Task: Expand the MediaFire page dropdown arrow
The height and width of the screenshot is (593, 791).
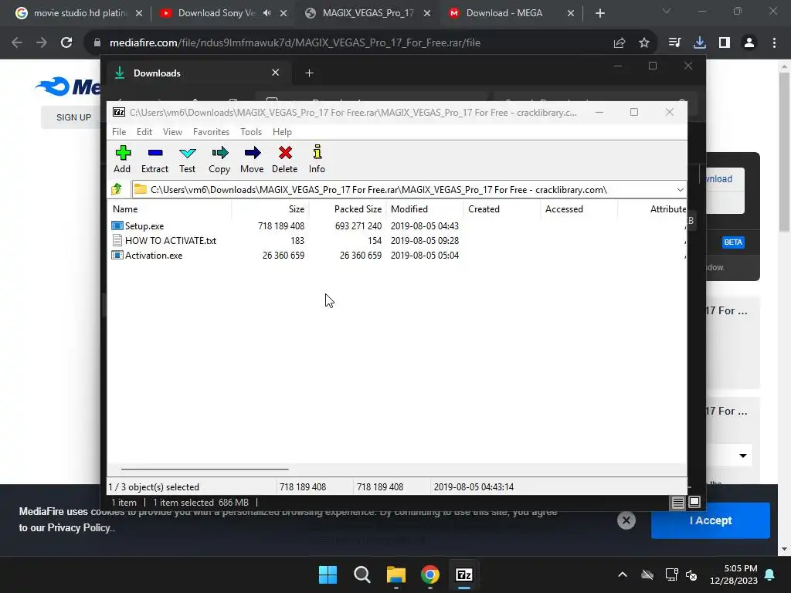Action: pos(742,456)
